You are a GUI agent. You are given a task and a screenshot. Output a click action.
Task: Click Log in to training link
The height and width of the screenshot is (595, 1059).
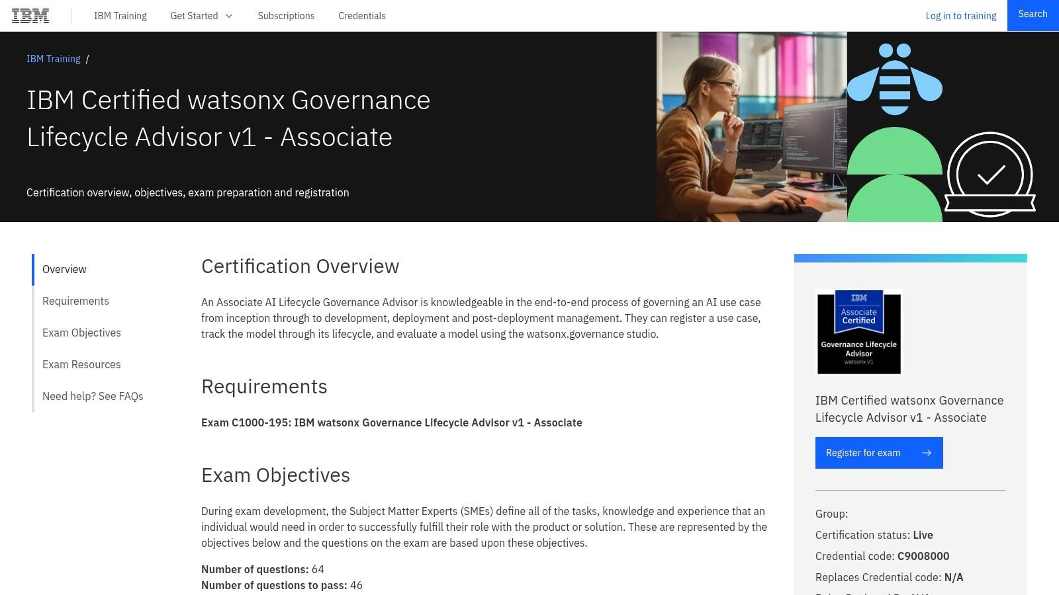tap(961, 16)
